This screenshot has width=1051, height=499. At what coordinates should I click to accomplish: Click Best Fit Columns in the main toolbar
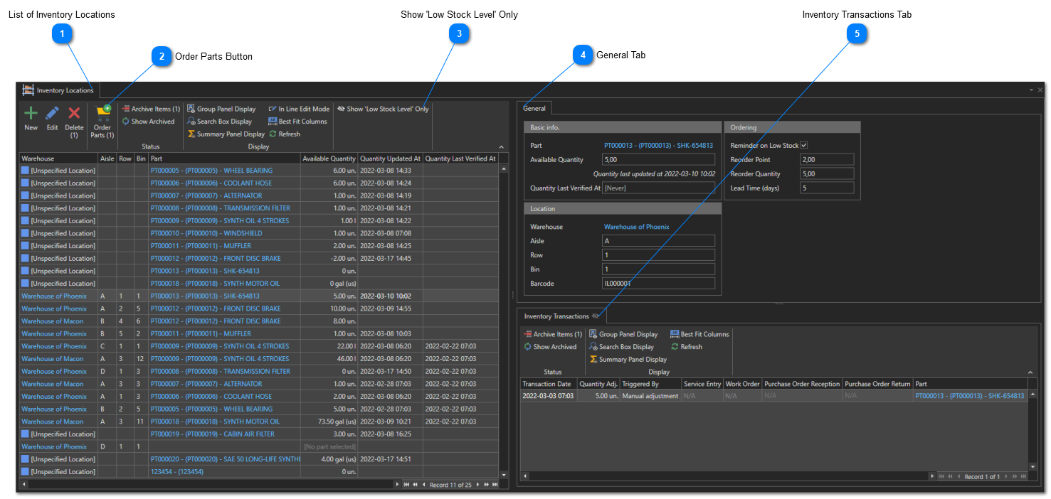pos(297,122)
